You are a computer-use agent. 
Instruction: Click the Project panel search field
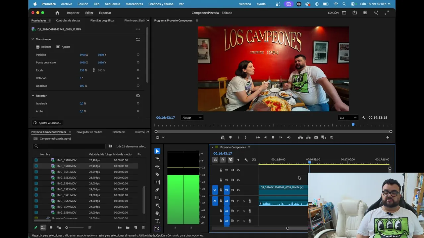click(x=69, y=146)
